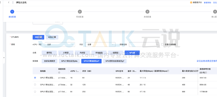Choose ARM计算 CPU architecture
The width and height of the screenshot is (217, 97).
point(52,37)
